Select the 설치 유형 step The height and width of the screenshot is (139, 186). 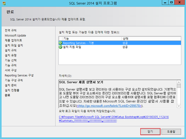(10, 55)
